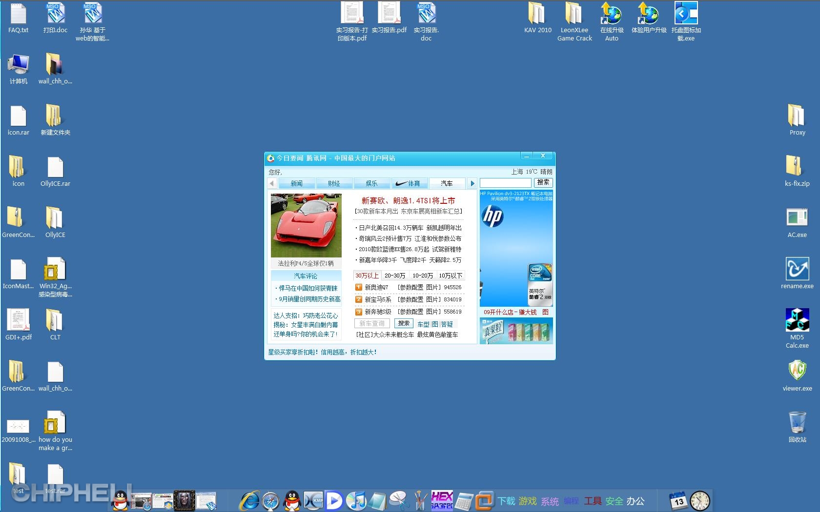The height and width of the screenshot is (512, 820).
Task: Click the right tab scroll arrow
Action: point(472,183)
